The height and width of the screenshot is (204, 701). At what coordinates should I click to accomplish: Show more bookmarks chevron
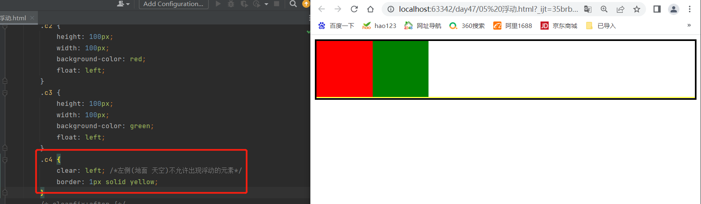tap(689, 25)
